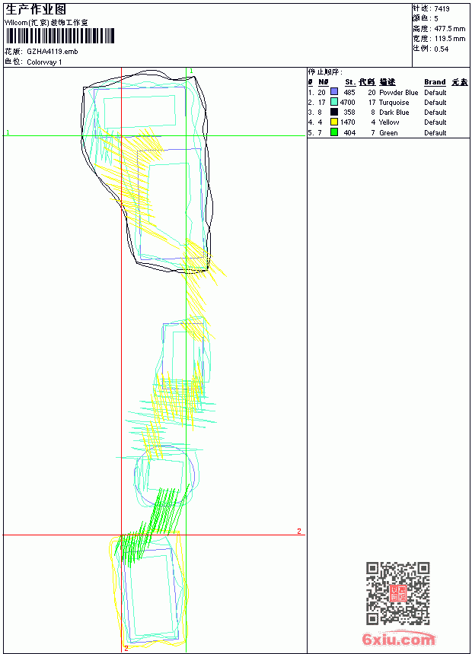Click the Powder Blue description text
This screenshot has height=654, width=472.
point(398,92)
